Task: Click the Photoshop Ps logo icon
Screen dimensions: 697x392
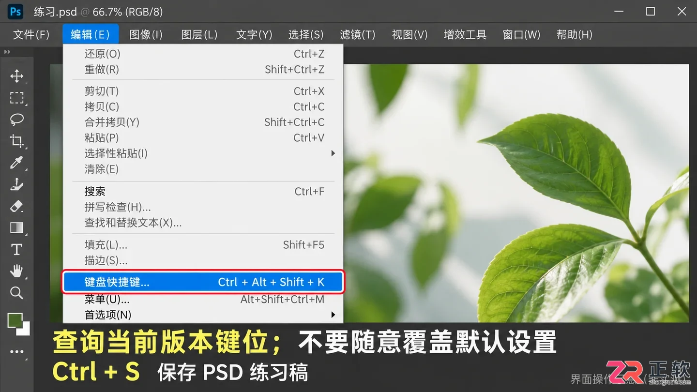Action: coord(16,12)
